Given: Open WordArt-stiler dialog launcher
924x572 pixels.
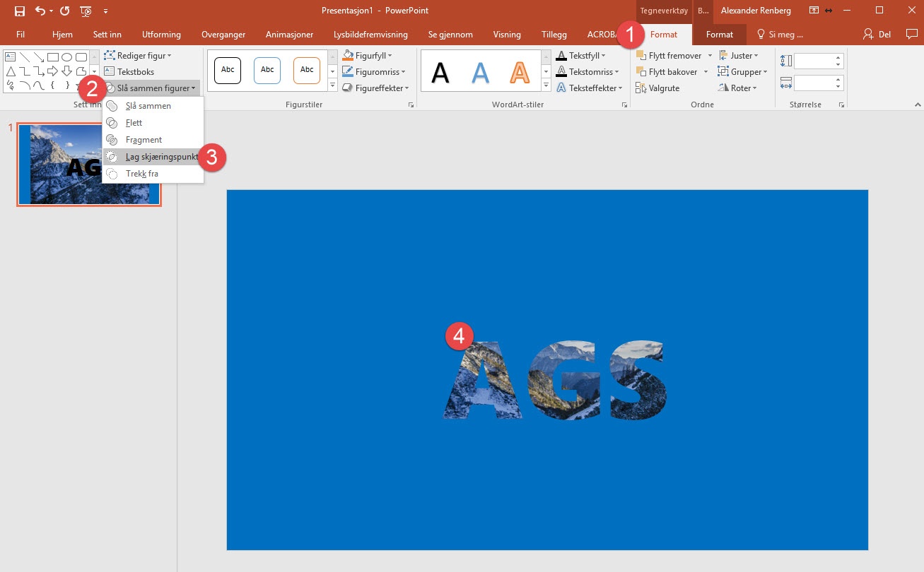Looking at the screenshot, I should [624, 105].
